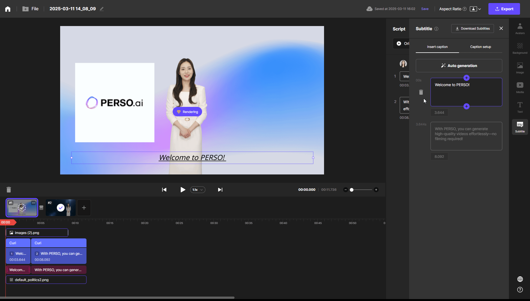The image size is (530, 301).
Task: Open transition icon between scenes
Action: coord(41,208)
